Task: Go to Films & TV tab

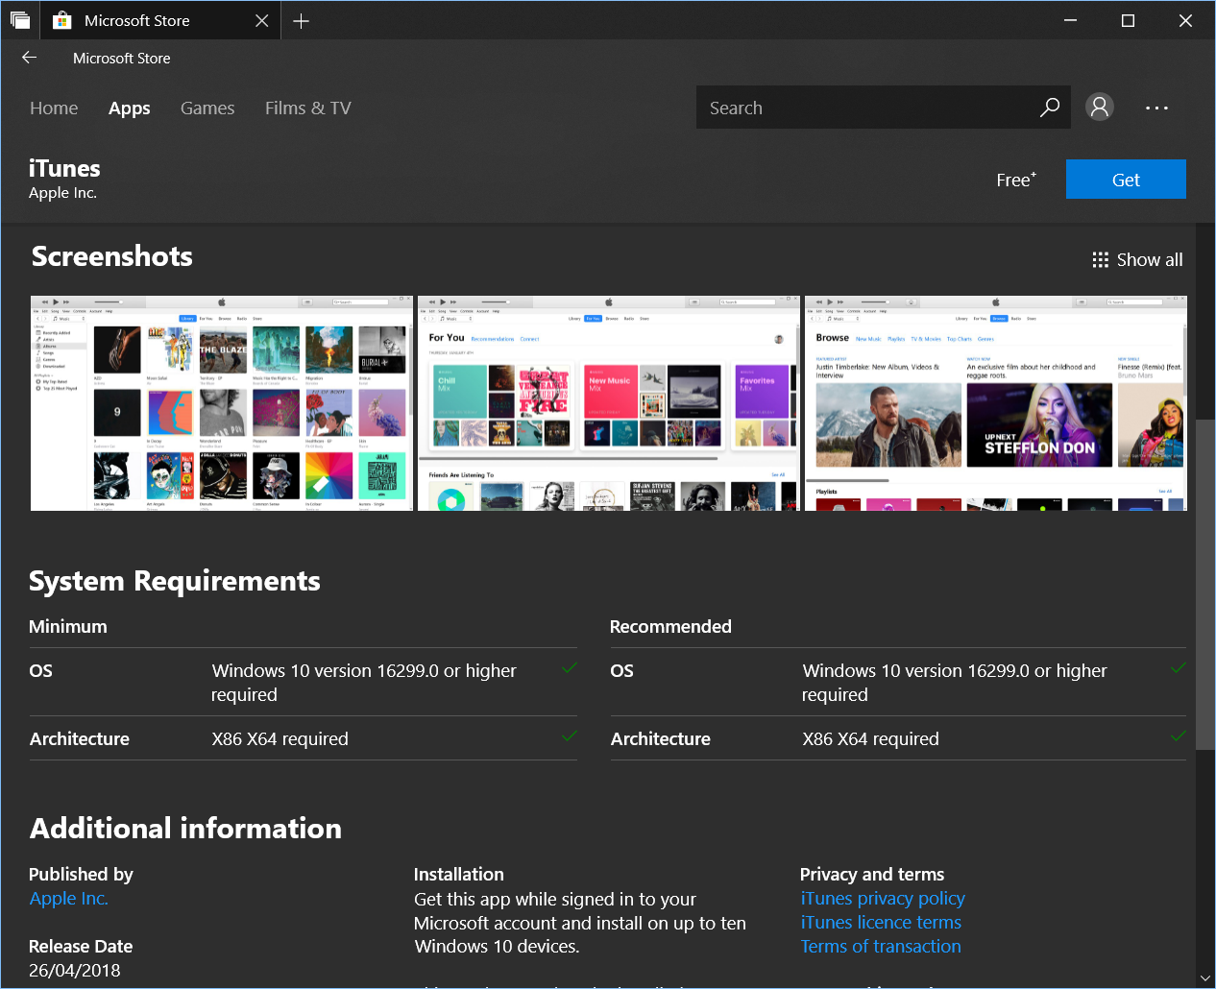Action: 308,109
